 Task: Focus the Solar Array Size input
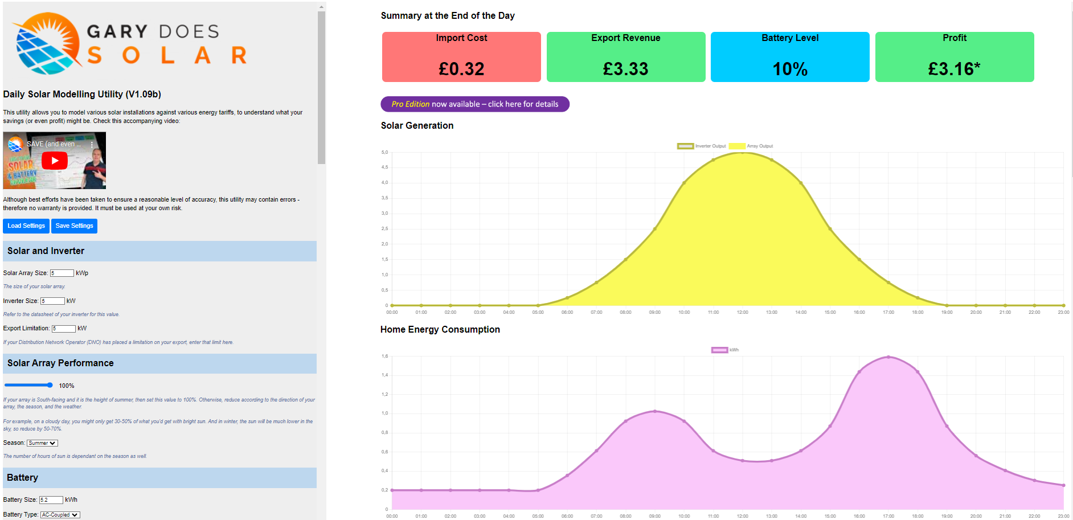coord(62,273)
